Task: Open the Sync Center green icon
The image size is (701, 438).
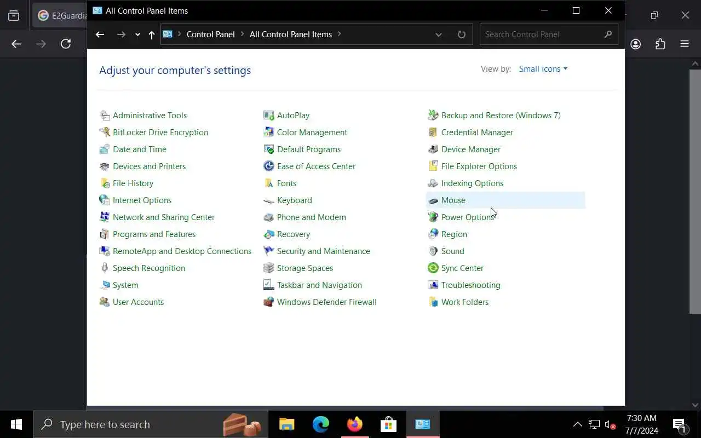Action: click(x=433, y=268)
